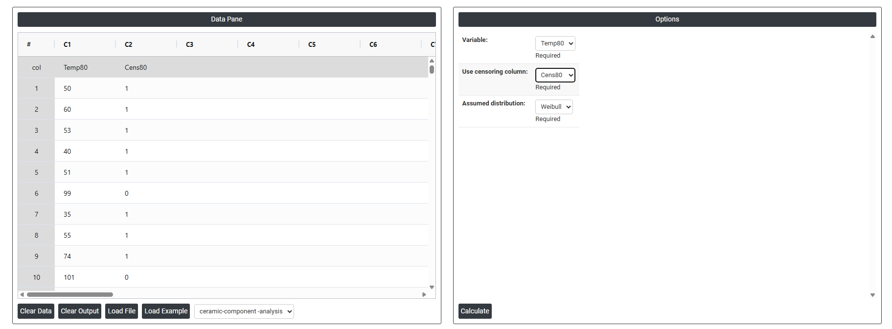Expand the censoring column Cens80 dropdown
This screenshot has width=892, height=329.
point(555,75)
